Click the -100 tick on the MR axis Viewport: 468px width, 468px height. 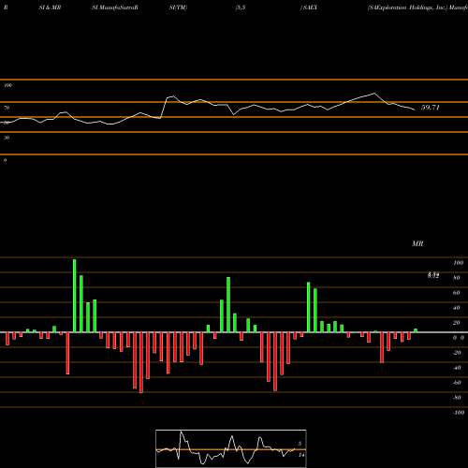pyautogui.click(x=459, y=413)
